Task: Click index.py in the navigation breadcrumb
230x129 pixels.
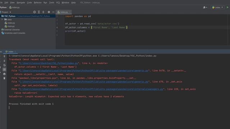Action: (x=14, y=7)
